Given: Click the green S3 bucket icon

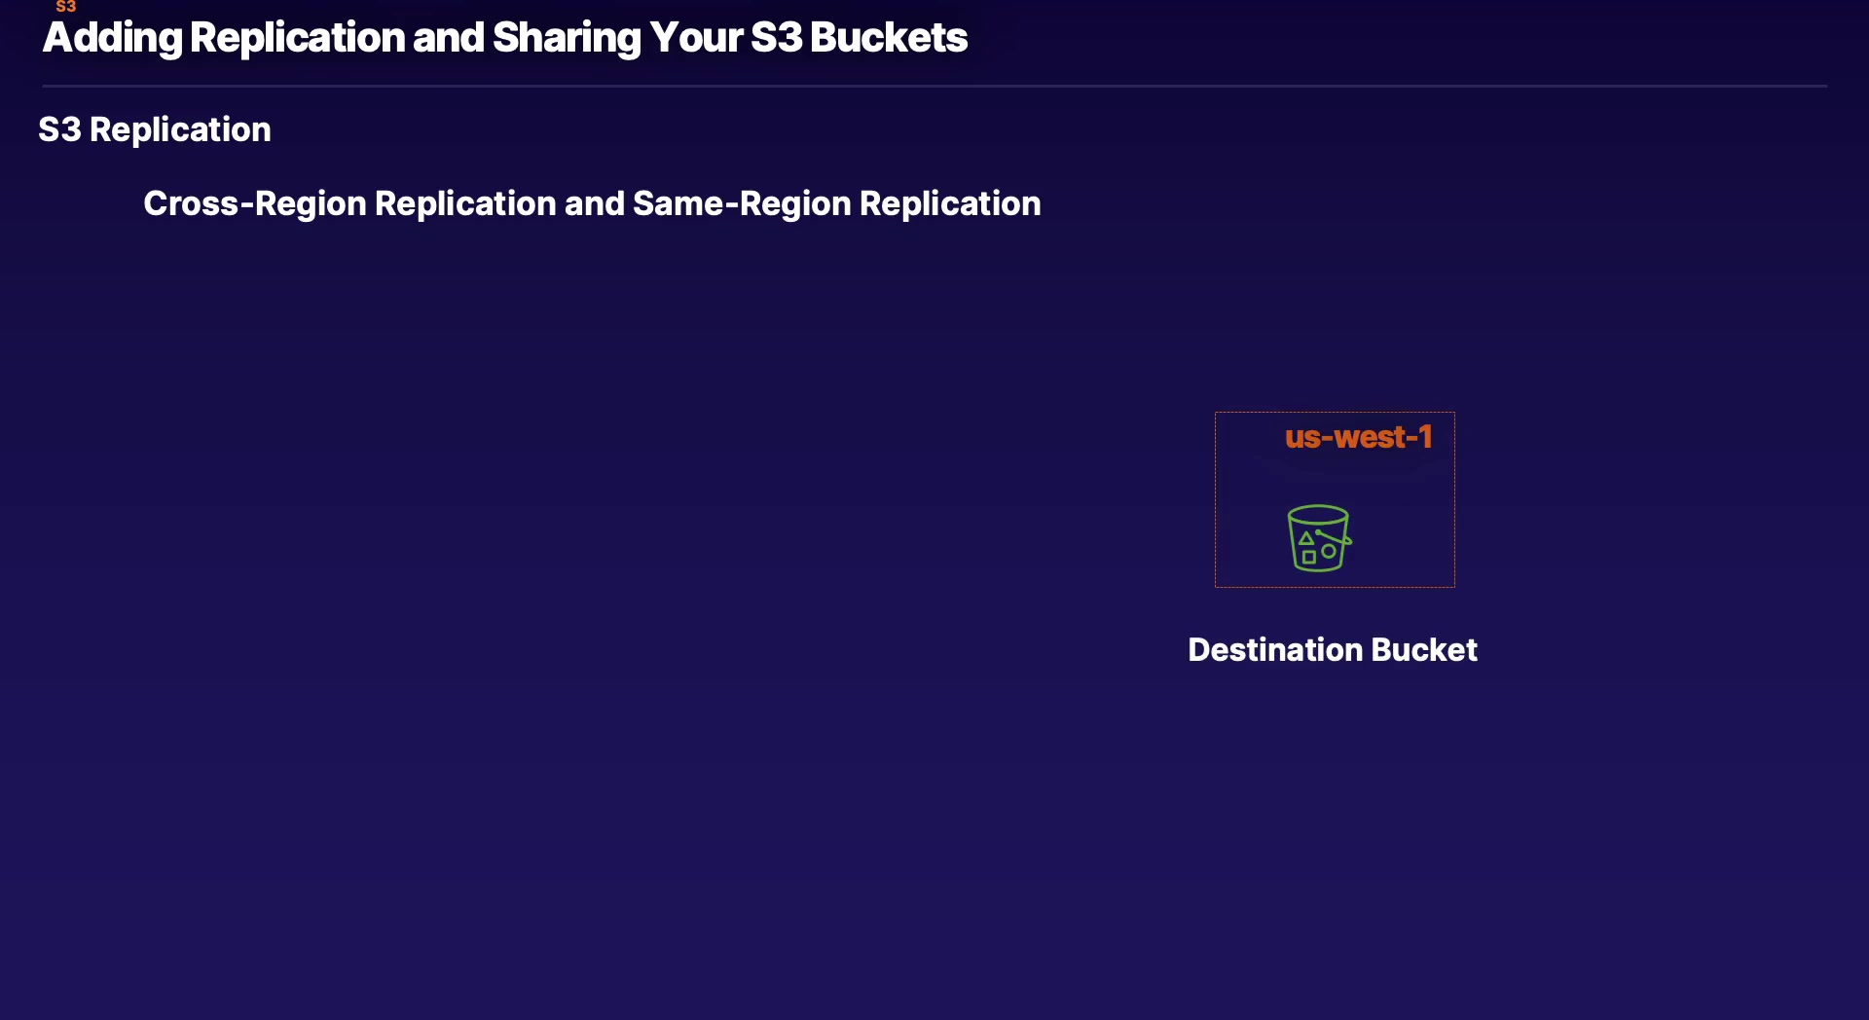Looking at the screenshot, I should pyautogui.click(x=1319, y=537).
